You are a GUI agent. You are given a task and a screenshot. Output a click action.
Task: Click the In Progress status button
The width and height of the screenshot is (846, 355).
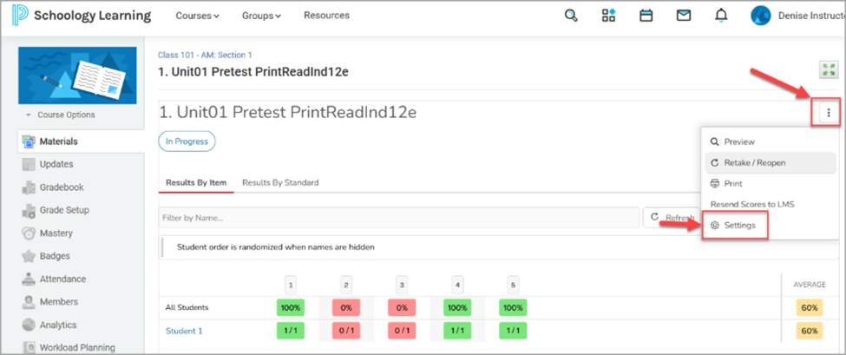(x=187, y=141)
